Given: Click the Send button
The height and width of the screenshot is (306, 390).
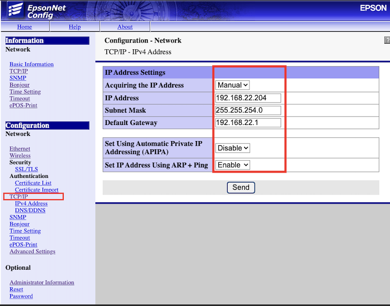Looking at the screenshot, I should [x=241, y=187].
